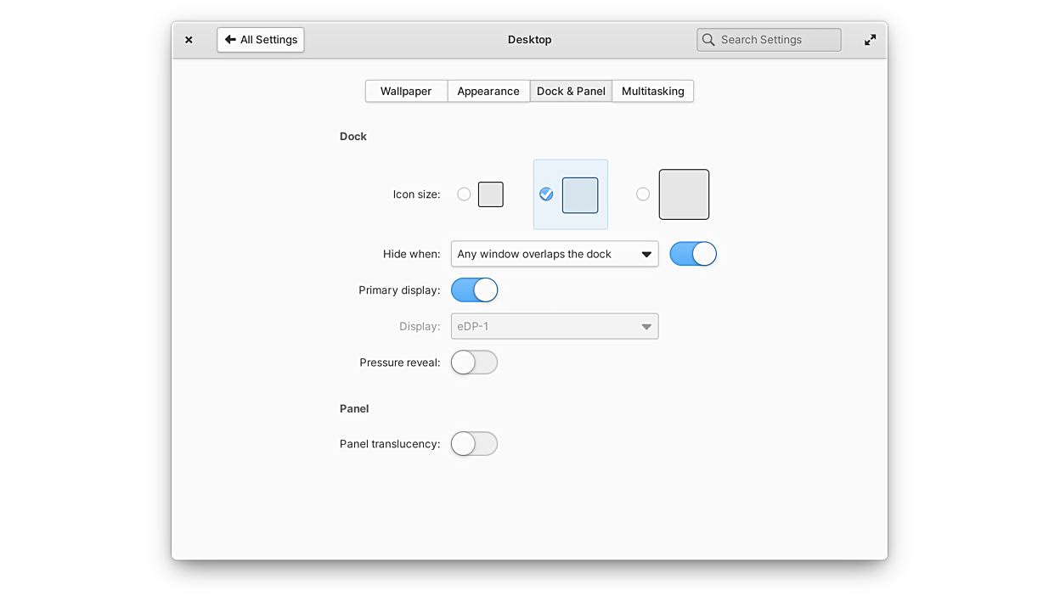1060x596 pixels.
Task: Open the Appearance tab
Action: point(488,92)
